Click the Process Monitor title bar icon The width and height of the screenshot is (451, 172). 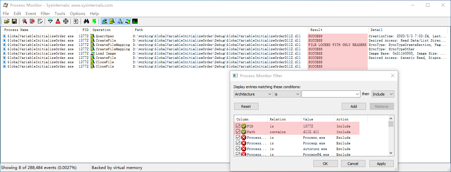[5, 5]
